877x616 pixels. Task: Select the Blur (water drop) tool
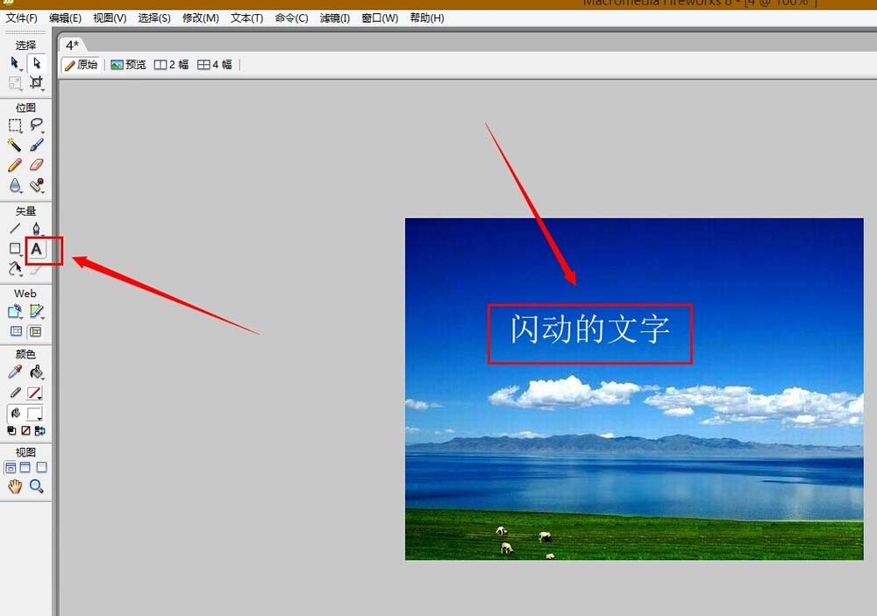pos(15,185)
